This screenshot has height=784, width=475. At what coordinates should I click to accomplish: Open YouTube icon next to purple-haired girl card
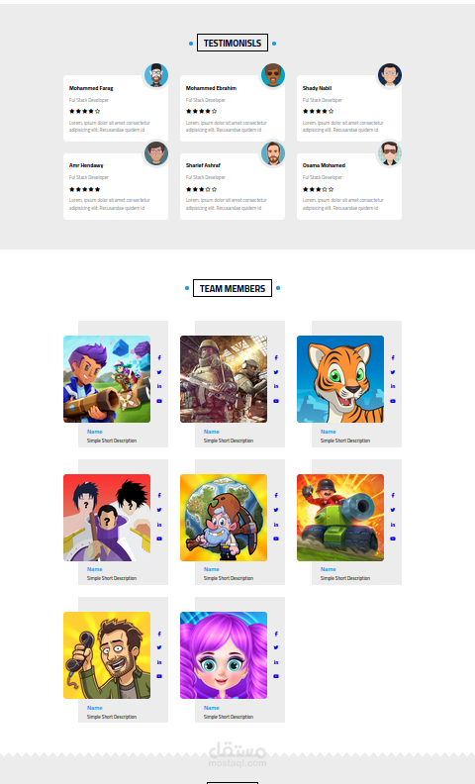click(276, 676)
